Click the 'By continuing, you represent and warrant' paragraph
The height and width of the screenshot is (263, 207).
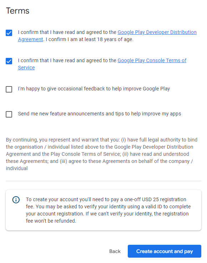pyautogui.click(x=102, y=154)
